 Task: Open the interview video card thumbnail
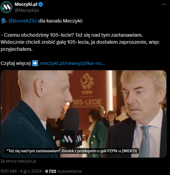point(84,114)
